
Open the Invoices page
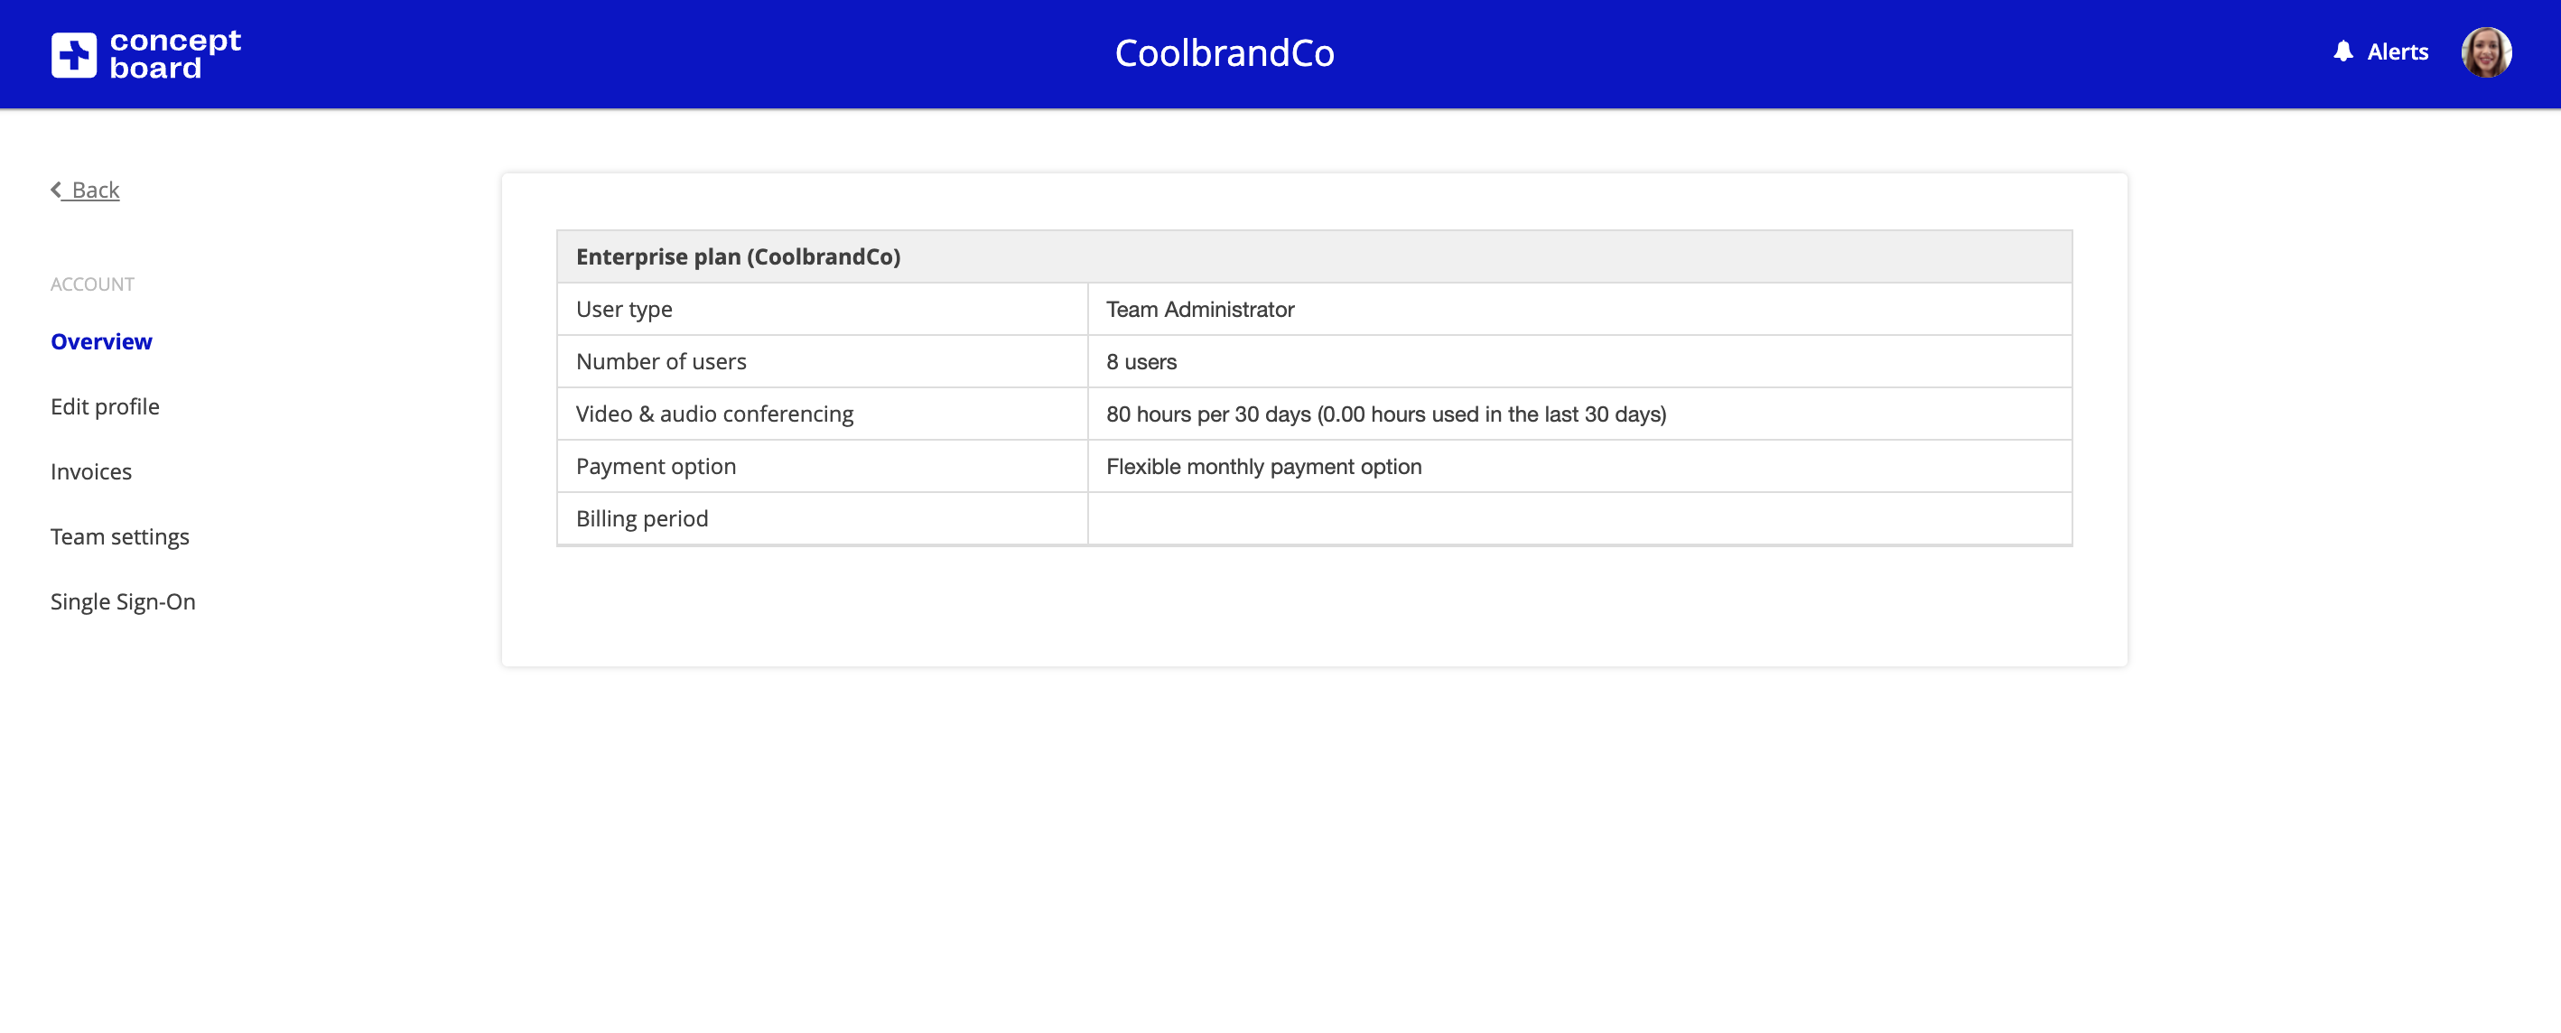[x=90, y=471]
